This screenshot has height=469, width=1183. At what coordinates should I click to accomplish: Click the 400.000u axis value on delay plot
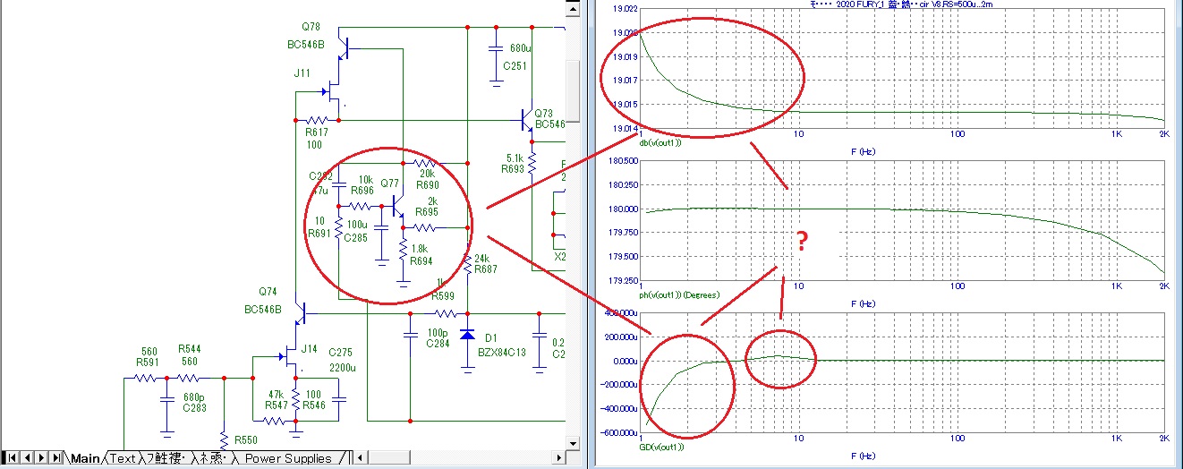[x=620, y=313]
